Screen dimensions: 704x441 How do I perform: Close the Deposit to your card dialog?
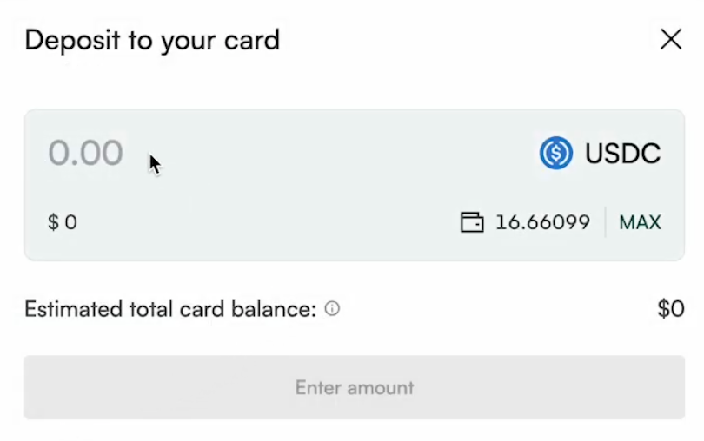click(671, 39)
